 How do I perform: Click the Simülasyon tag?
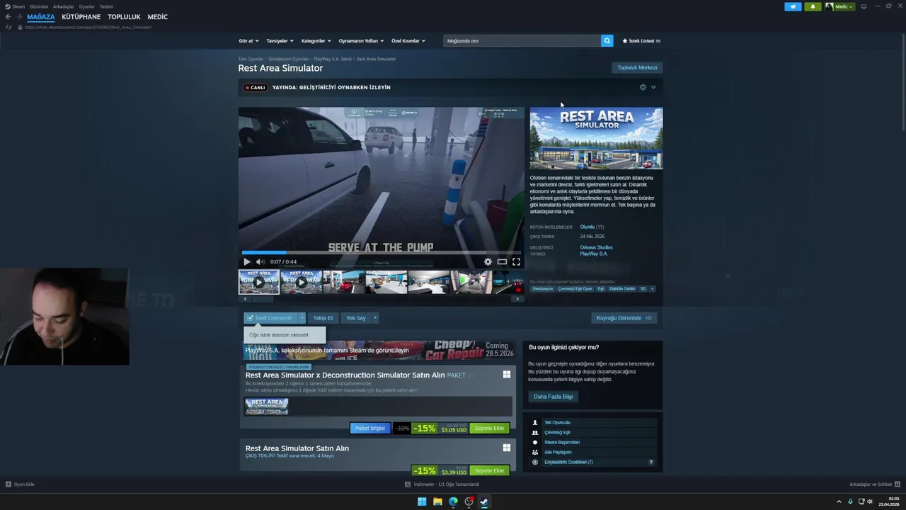[543, 288]
